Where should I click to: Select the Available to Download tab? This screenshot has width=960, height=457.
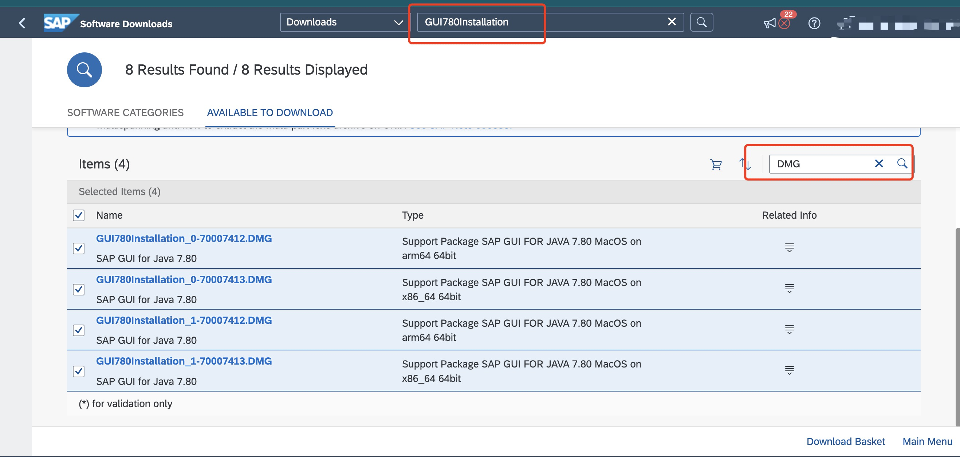click(270, 112)
